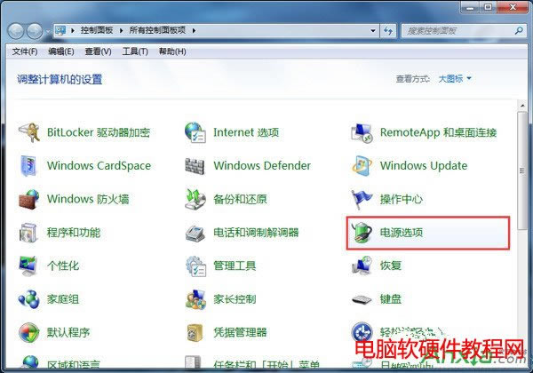Open recent pages dropdown beside navigation arrows
Screen dimensions: 533x373
click(x=48, y=31)
